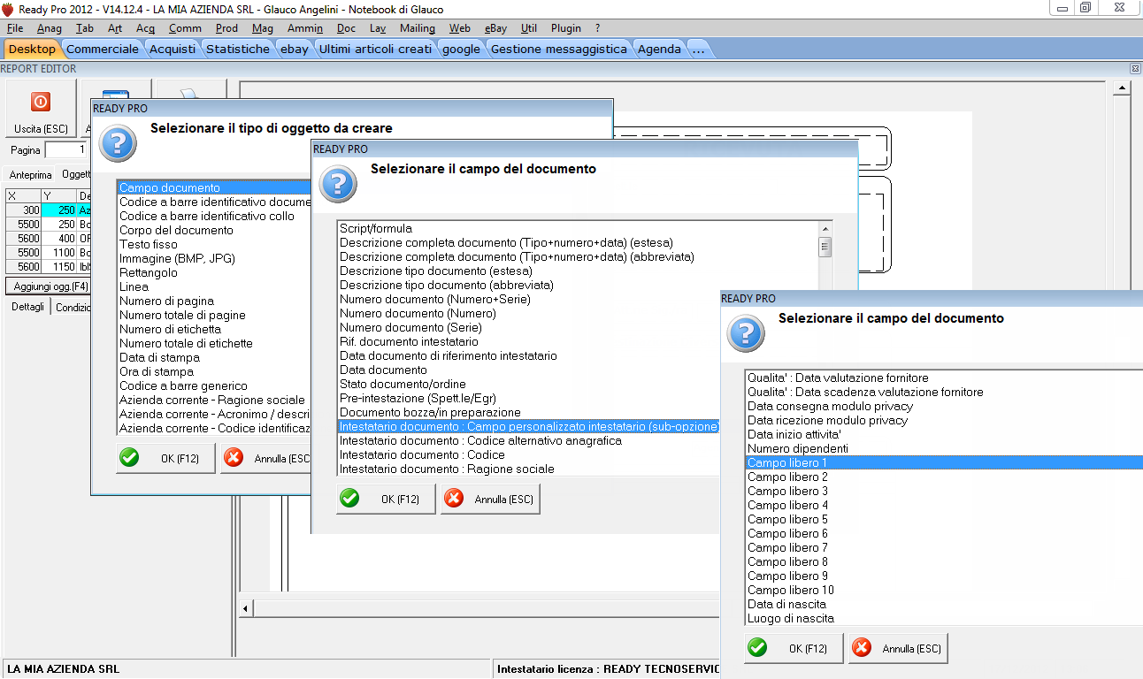Screen dimensions: 1143x679
Task: Click the cyan highlighted 250 table cell
Action: coord(59,210)
